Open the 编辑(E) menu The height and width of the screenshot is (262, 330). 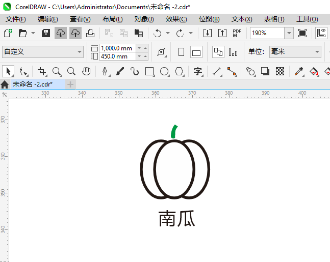point(48,19)
